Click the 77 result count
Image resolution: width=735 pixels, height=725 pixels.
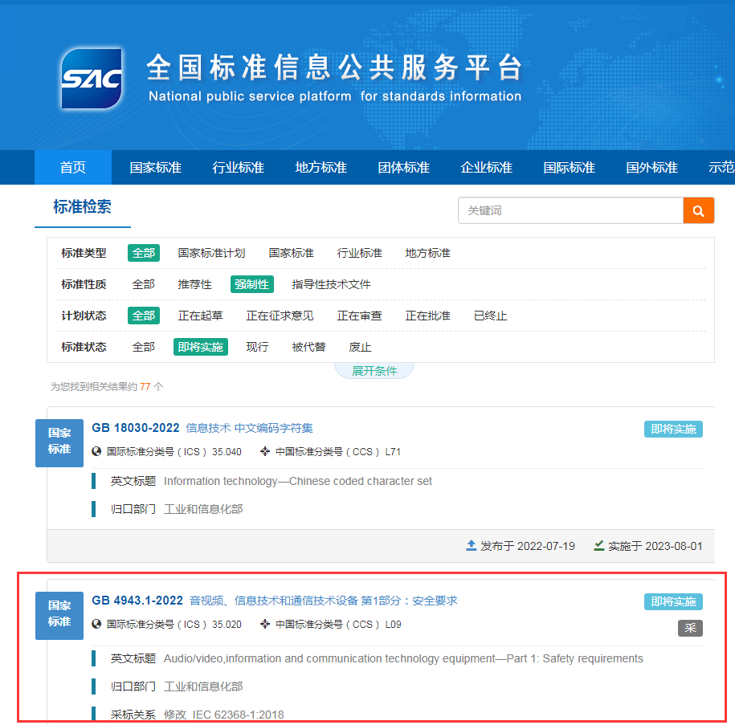145,387
